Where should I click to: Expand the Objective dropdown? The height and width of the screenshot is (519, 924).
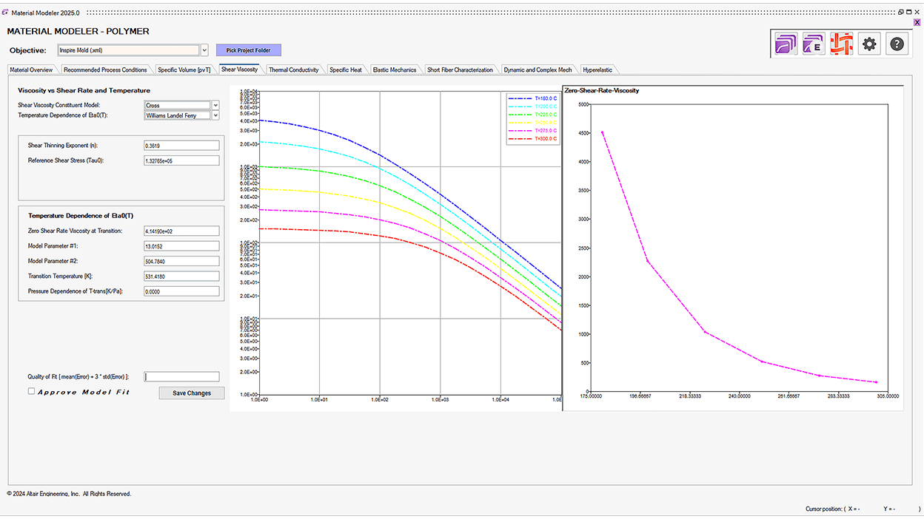click(x=204, y=50)
